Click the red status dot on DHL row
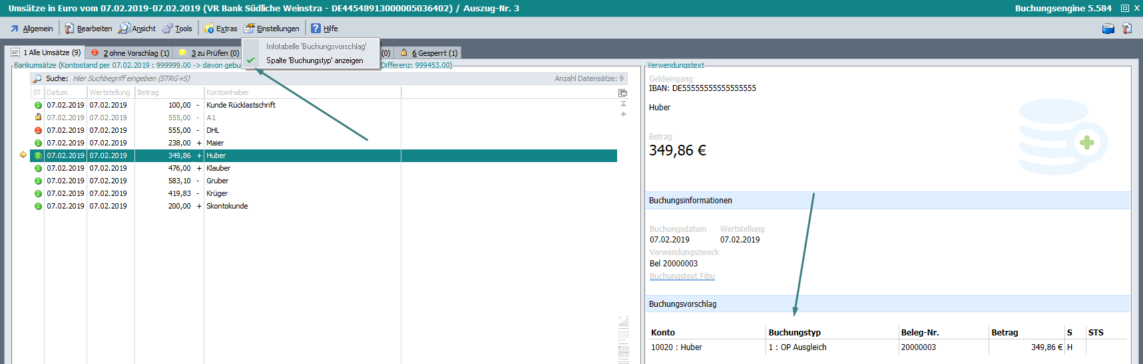This screenshot has width=1143, height=364. coord(38,130)
